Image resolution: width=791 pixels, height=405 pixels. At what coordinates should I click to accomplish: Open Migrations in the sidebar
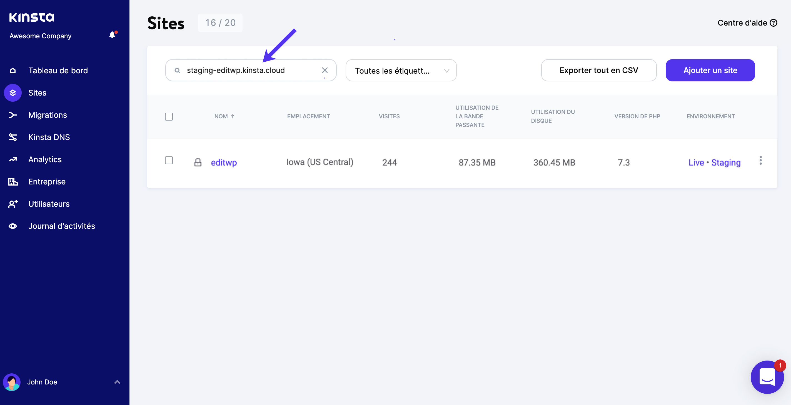[48, 115]
